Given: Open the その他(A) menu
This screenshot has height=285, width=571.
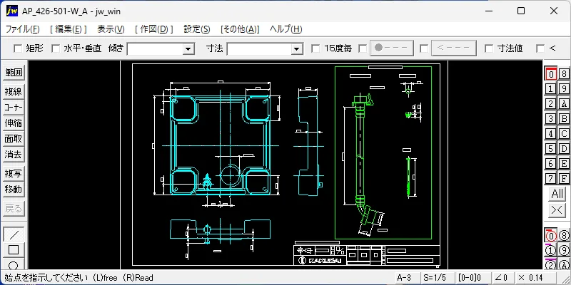Looking at the screenshot, I should pyautogui.click(x=240, y=29).
